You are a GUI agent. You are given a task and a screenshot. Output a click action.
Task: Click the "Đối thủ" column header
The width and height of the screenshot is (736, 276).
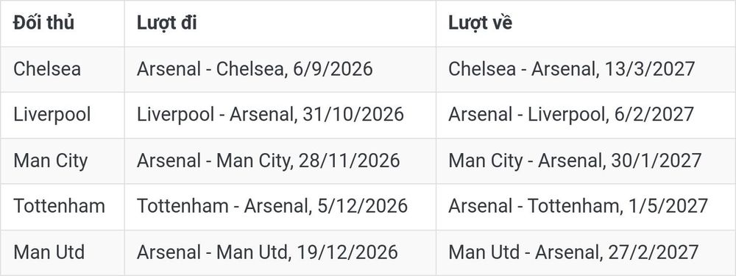(x=43, y=23)
